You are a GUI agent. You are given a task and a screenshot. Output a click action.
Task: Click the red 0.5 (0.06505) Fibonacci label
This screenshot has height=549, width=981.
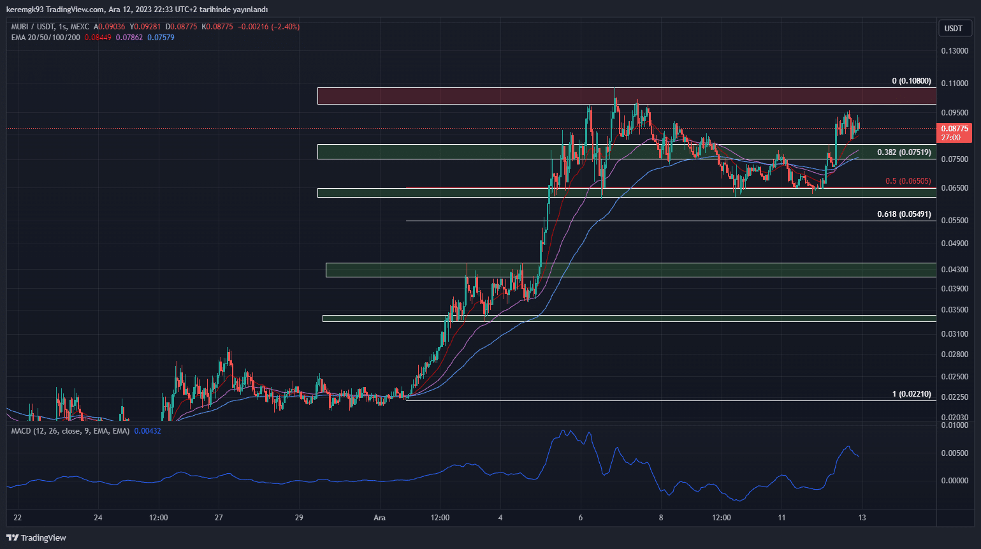908,181
